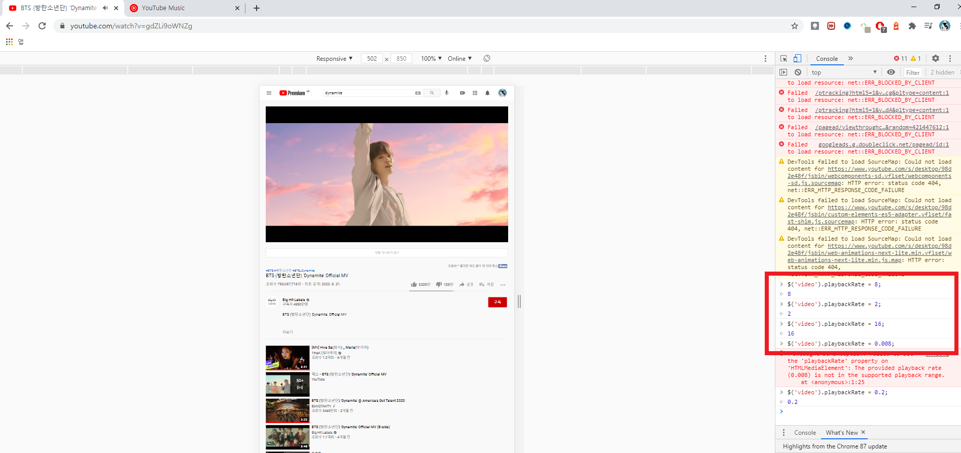Click the Chrome media control icon

coord(928,26)
